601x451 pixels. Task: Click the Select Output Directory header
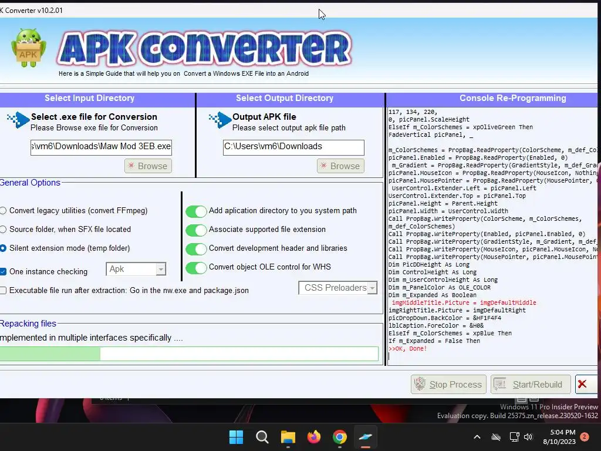(285, 98)
